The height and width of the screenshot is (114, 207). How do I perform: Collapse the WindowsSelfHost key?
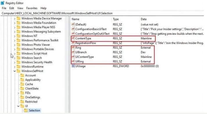(15, 71)
